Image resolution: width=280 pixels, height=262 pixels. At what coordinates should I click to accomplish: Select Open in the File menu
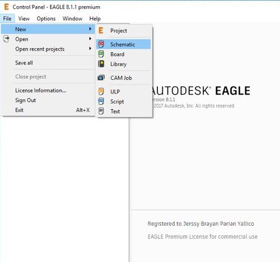[48, 39]
